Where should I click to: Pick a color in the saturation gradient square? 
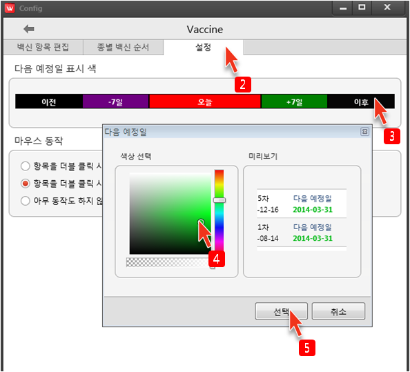(x=170, y=213)
